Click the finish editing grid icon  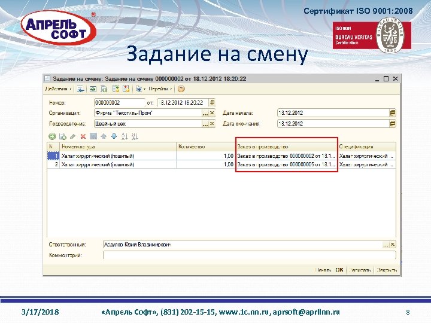pos(93,136)
